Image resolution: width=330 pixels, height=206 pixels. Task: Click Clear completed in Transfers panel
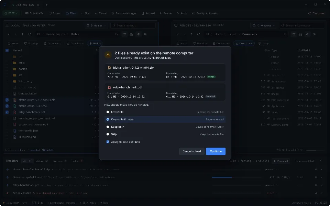[x=304, y=161]
